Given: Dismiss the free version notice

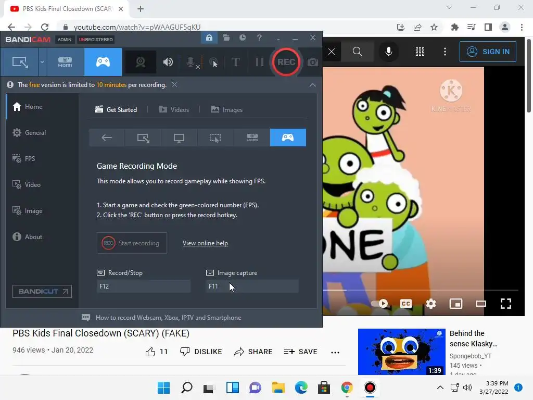Looking at the screenshot, I should (x=174, y=85).
